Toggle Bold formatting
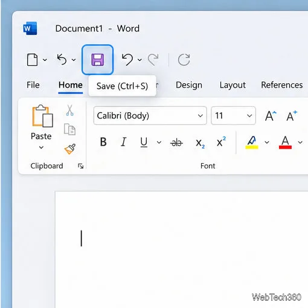Image resolution: width=308 pixels, height=308 pixels. (x=103, y=142)
